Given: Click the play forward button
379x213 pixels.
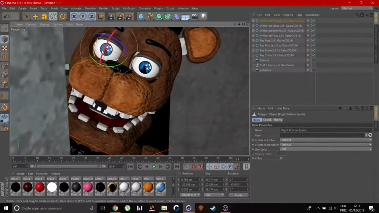Looking at the screenshot, I should (x=154, y=167).
